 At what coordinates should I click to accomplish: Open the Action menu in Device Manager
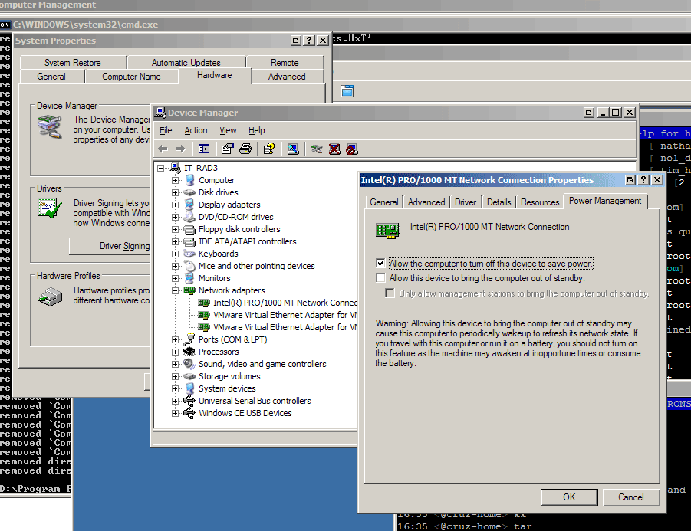196,130
